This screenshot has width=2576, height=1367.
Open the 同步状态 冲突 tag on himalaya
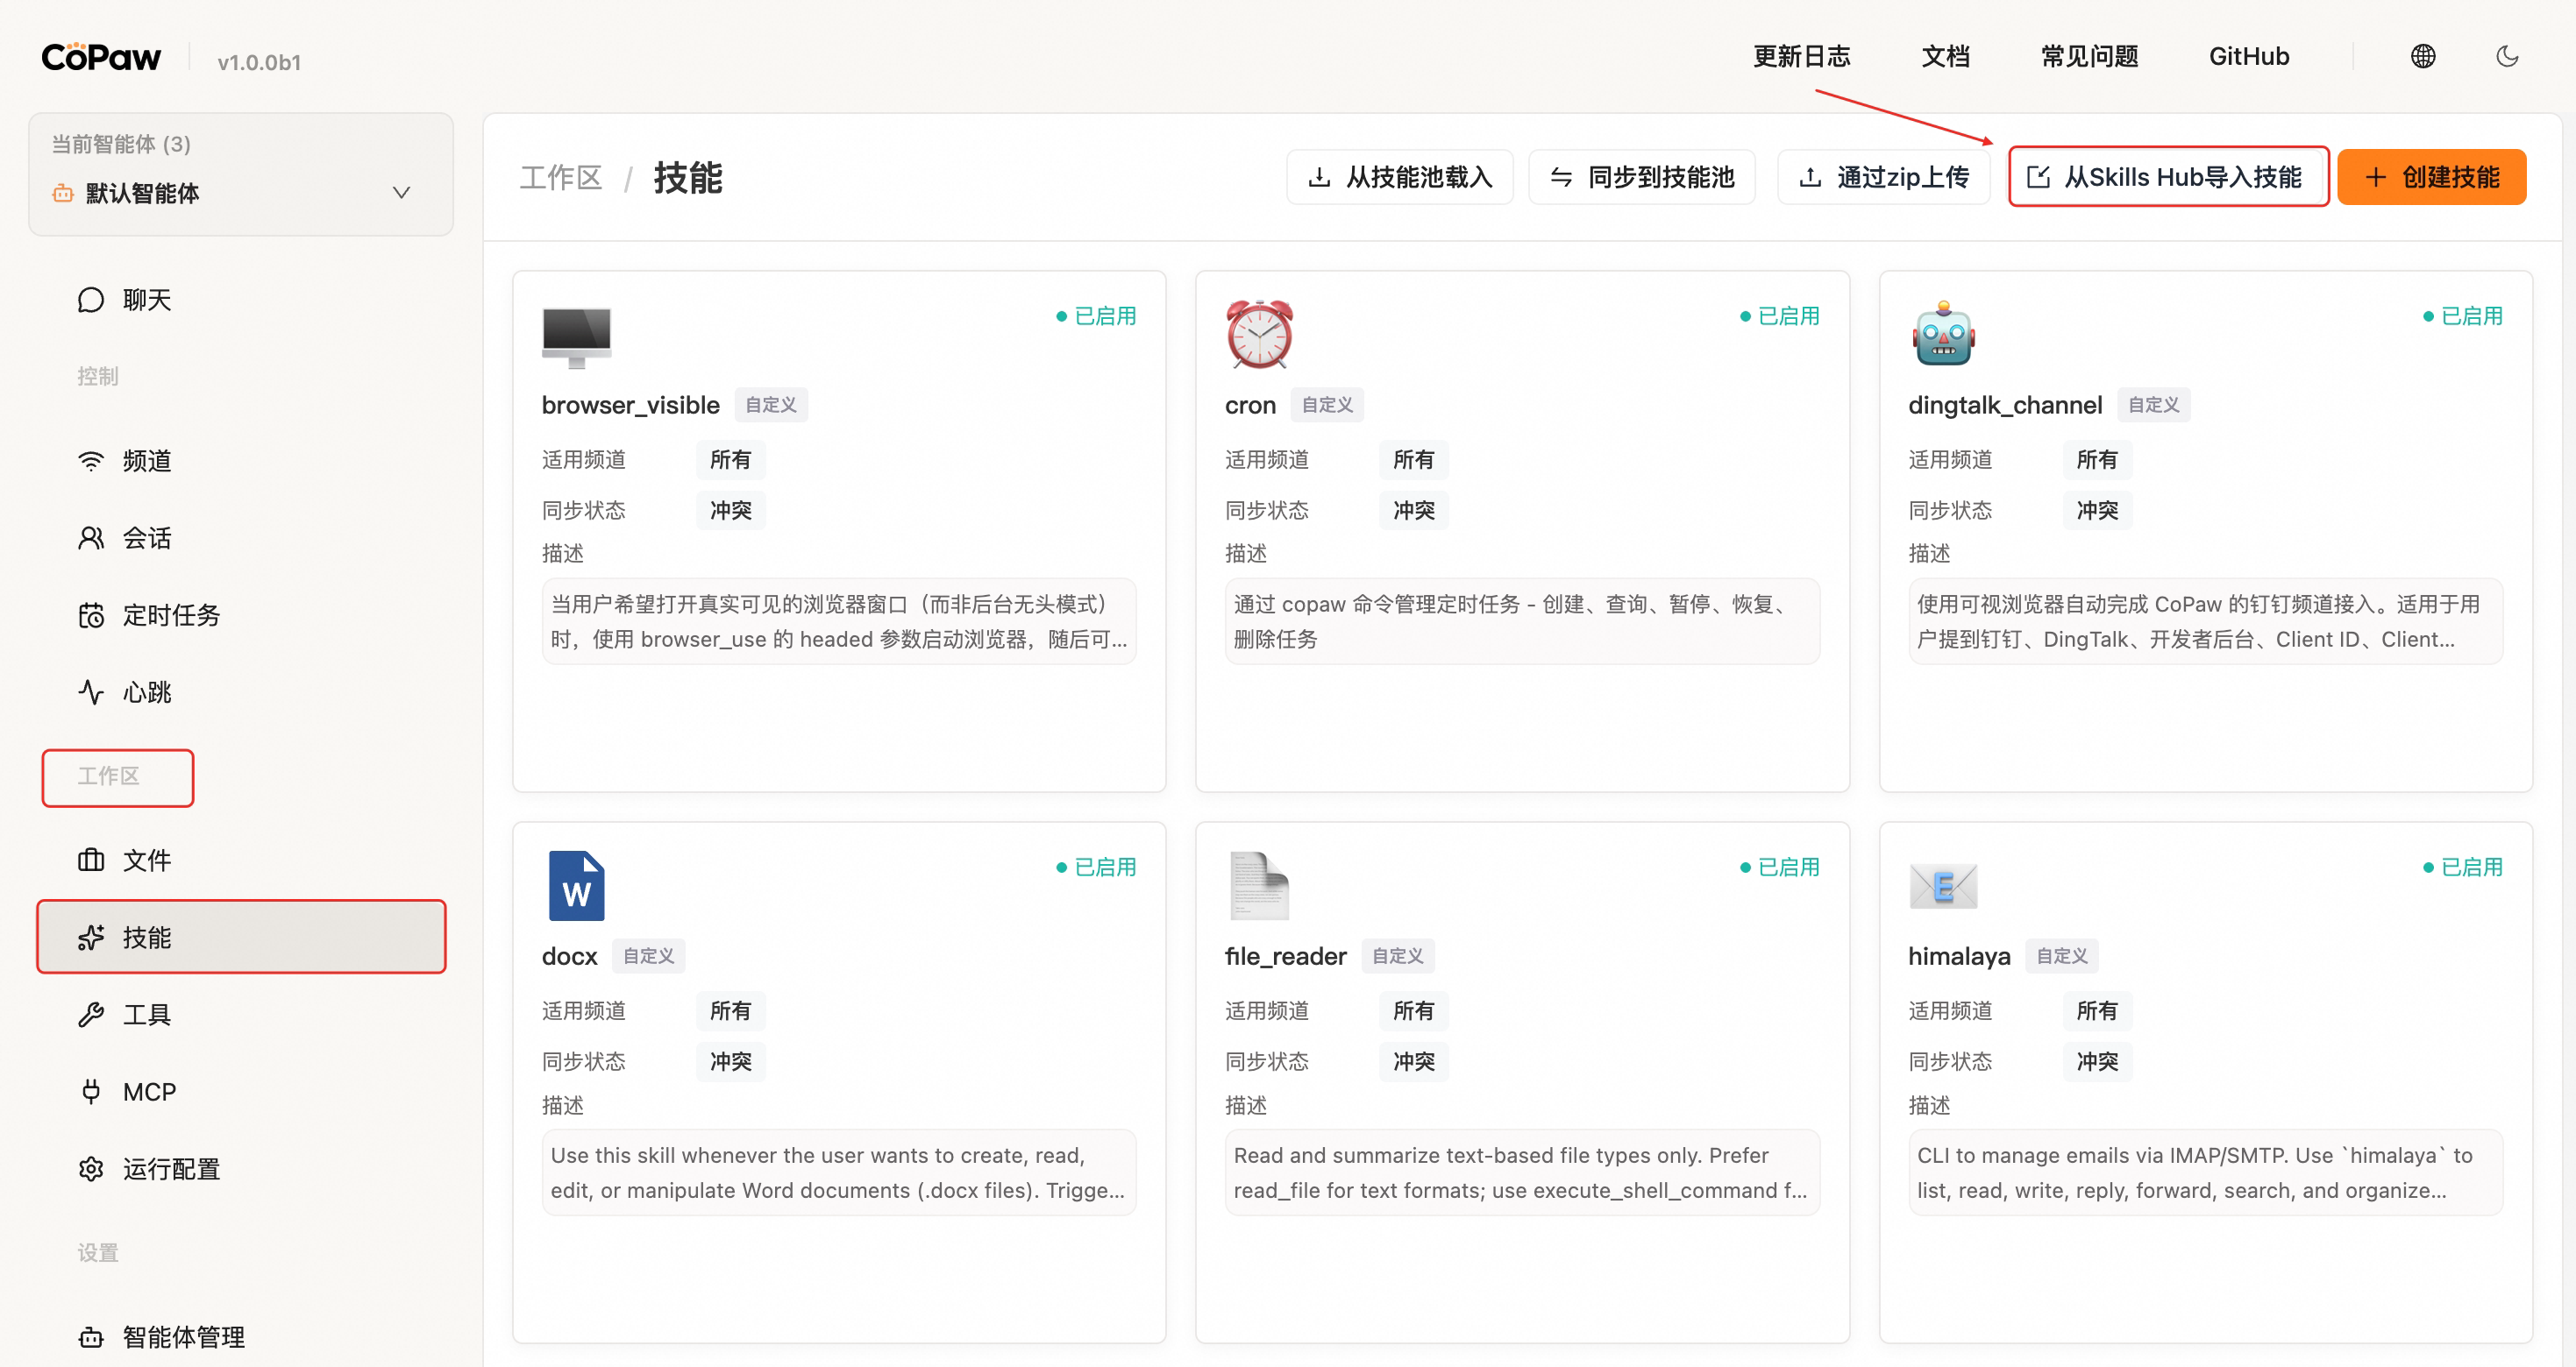[x=2097, y=1061]
